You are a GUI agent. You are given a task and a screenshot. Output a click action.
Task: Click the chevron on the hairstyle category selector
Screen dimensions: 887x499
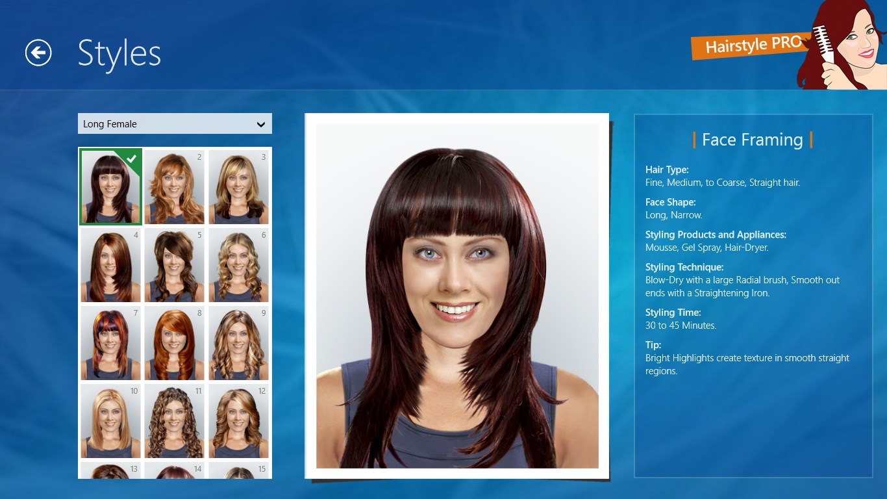tap(260, 123)
